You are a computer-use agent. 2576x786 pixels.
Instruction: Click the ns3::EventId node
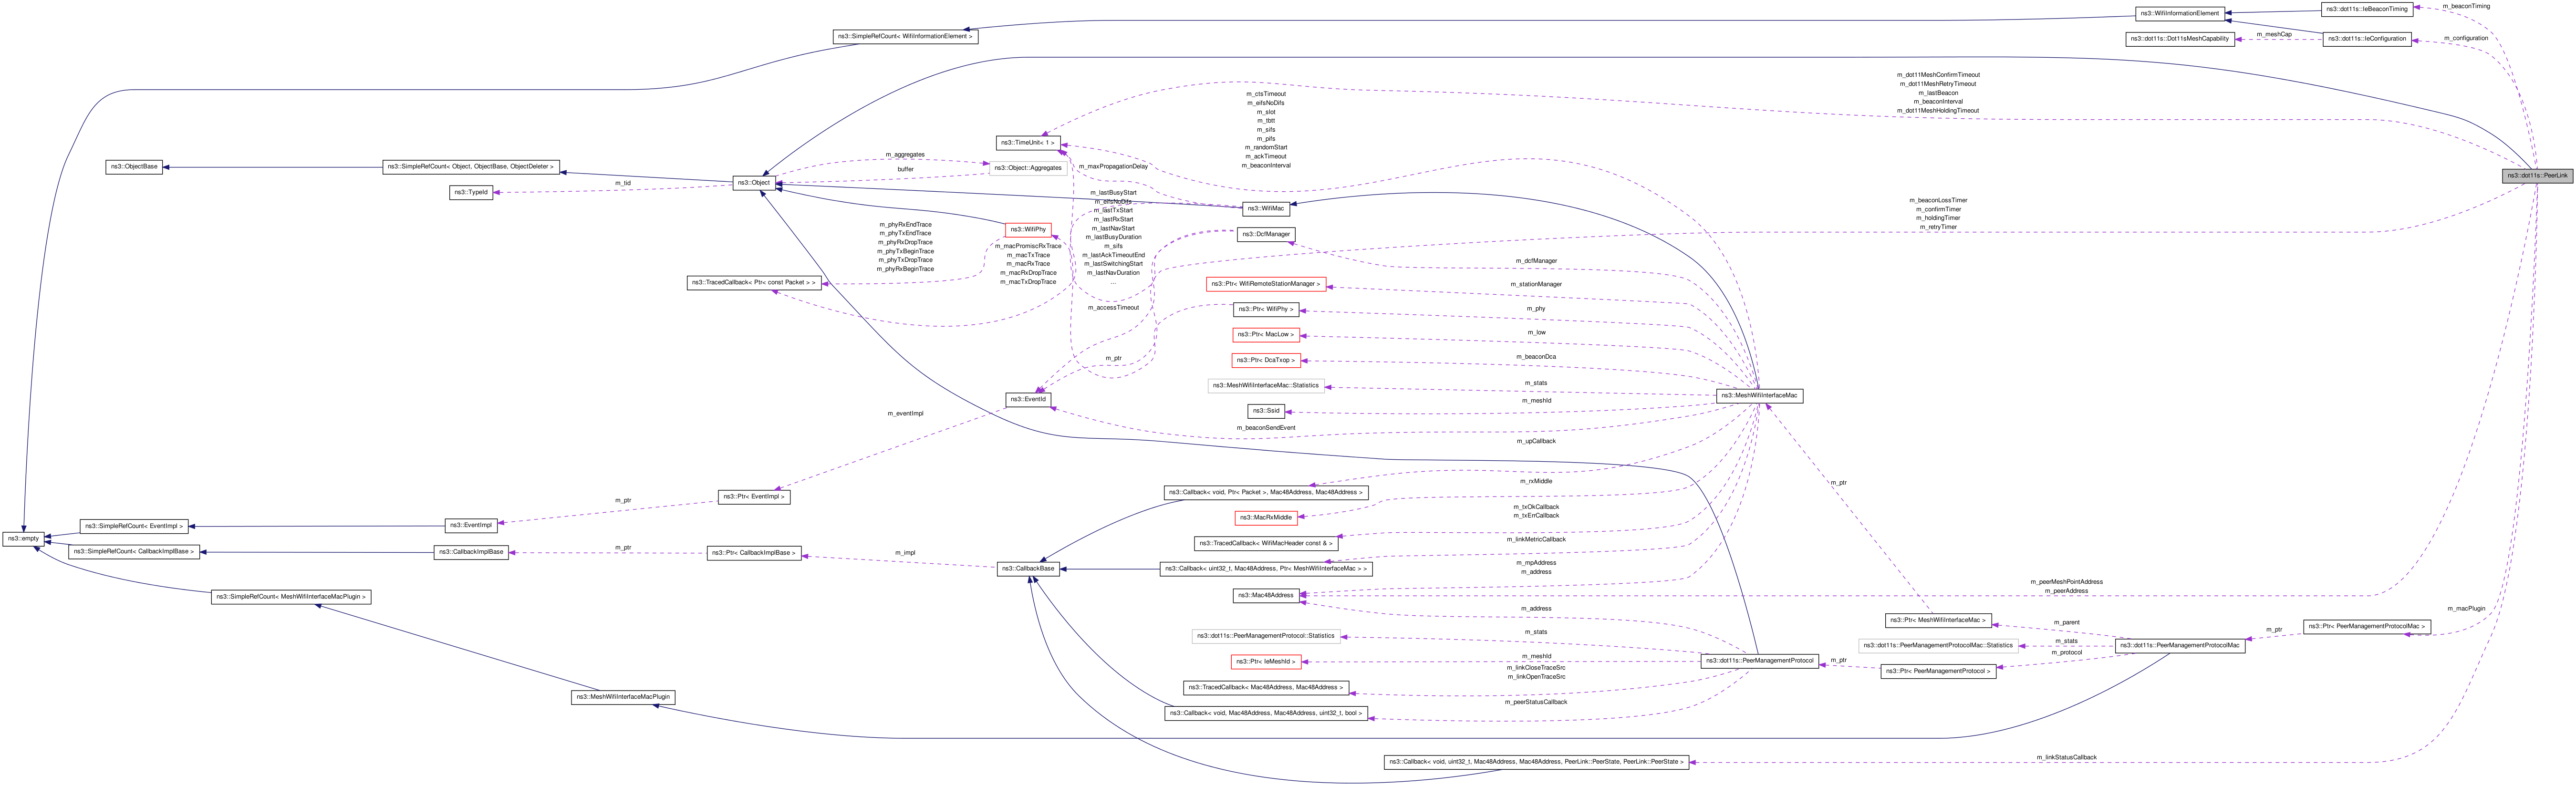1027,400
